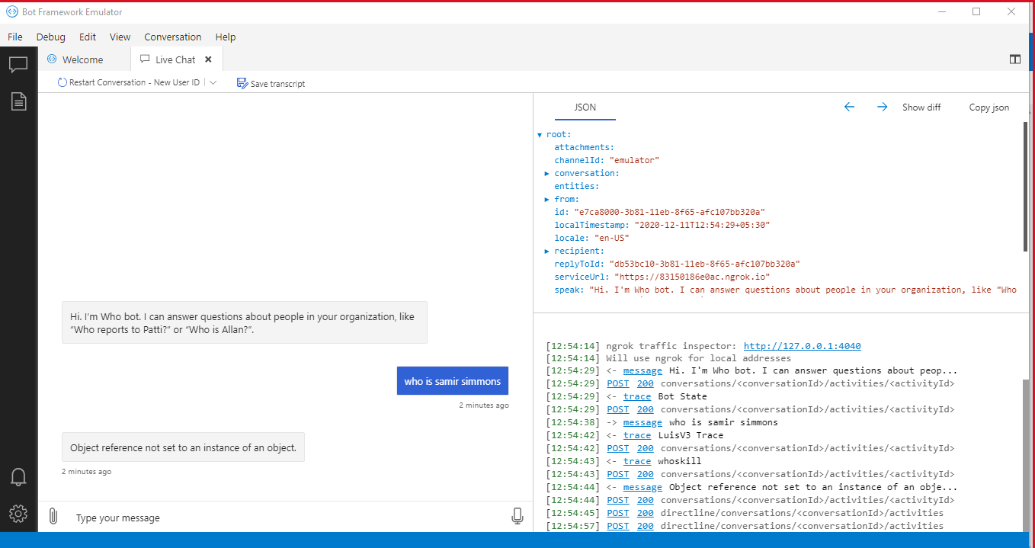
Task: Attach a file using the paperclip icon
Action: (53, 516)
